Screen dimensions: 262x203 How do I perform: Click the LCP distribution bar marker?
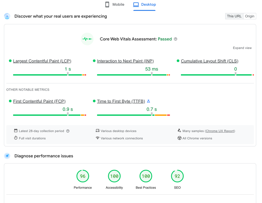coord(68,74)
